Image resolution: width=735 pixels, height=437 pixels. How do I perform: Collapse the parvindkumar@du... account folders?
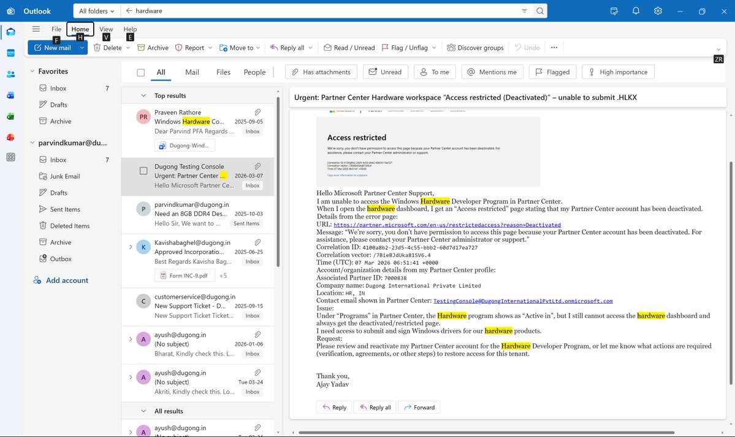tap(32, 143)
